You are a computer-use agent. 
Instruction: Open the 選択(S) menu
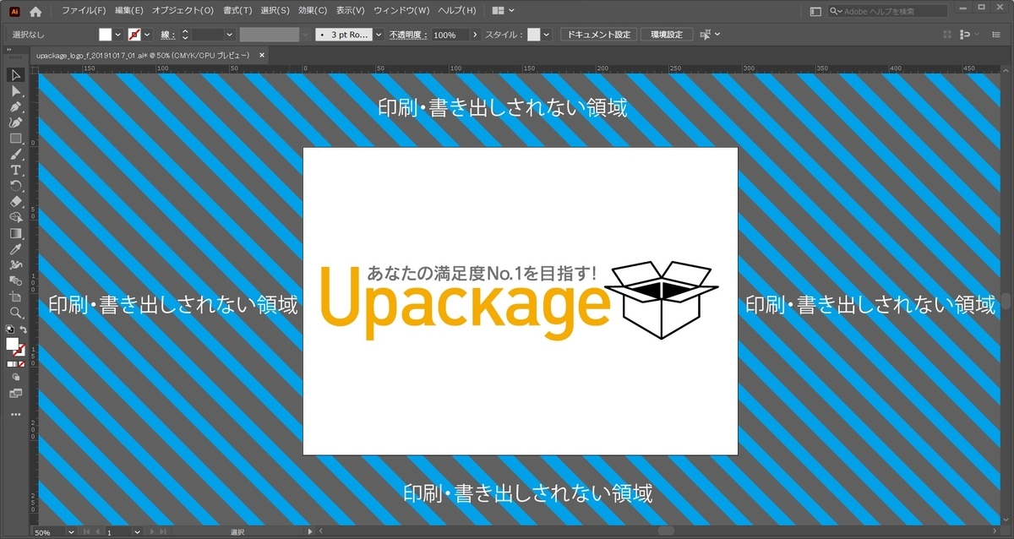coord(275,11)
